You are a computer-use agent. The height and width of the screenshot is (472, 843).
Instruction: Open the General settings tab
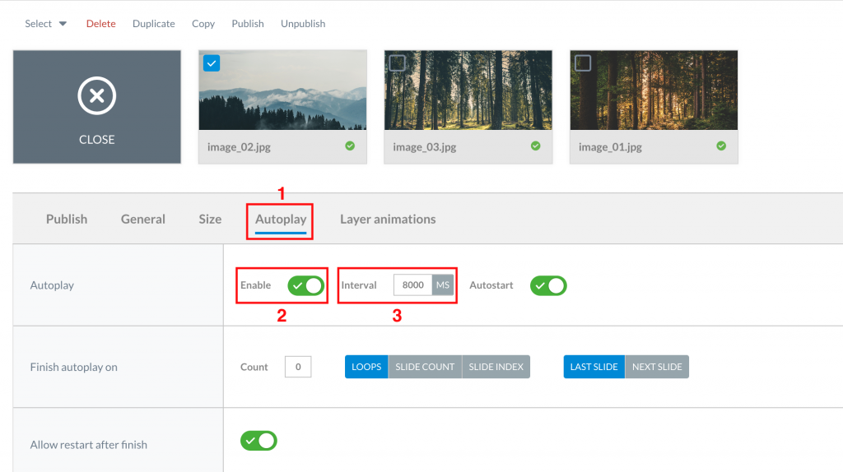tap(143, 219)
